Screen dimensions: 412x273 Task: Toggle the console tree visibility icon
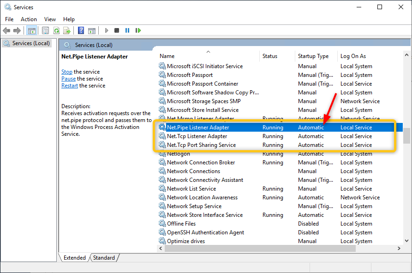point(31,30)
